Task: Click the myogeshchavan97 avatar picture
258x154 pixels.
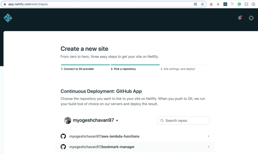Action: pos(67,120)
